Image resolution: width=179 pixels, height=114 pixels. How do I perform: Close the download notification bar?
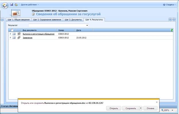[157, 102]
